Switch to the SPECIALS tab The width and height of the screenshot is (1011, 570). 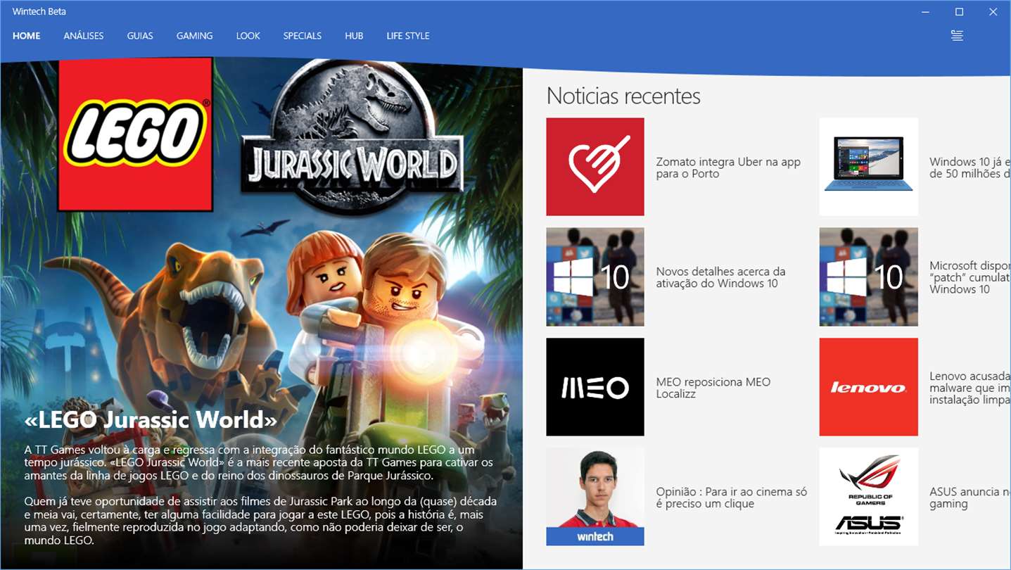303,36
